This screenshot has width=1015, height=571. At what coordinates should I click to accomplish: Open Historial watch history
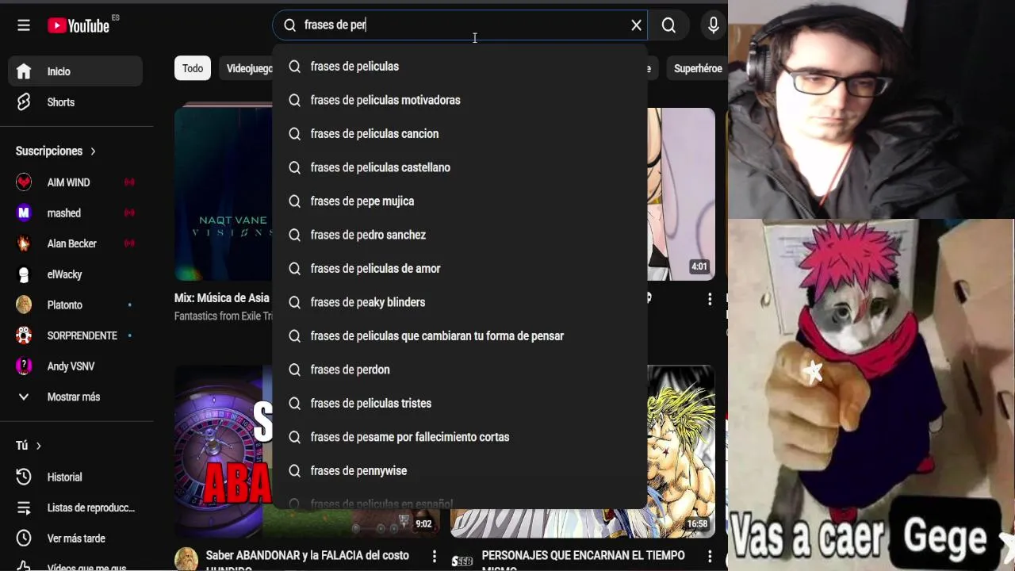[x=75, y=477]
